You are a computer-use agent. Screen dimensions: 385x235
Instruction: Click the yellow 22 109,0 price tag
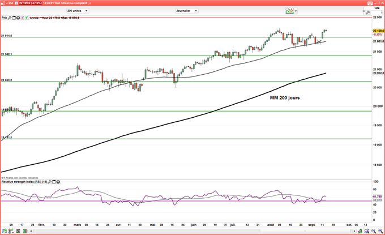click(x=378, y=31)
